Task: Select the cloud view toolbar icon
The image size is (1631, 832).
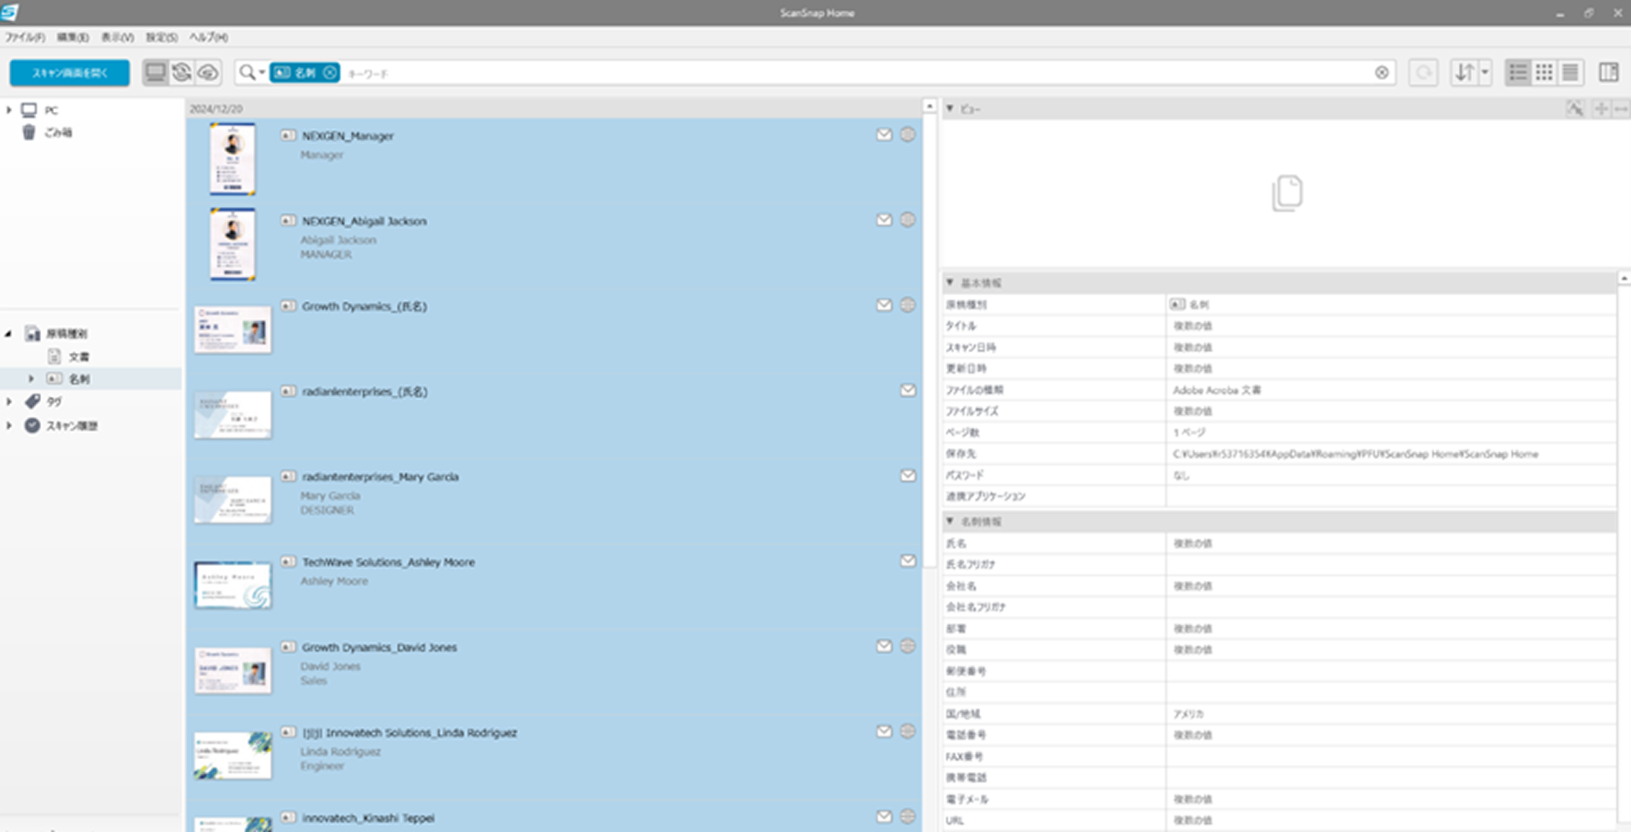Action: [208, 72]
